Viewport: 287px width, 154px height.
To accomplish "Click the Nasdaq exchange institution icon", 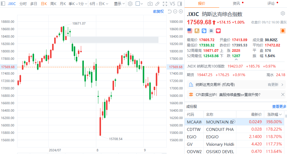I will pyautogui.click(x=191, y=85).
